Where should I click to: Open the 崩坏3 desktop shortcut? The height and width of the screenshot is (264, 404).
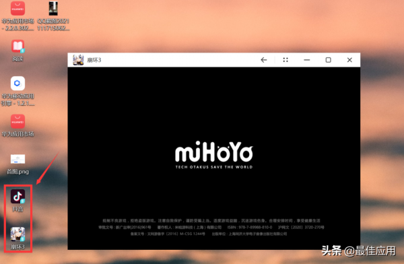coord(18,234)
